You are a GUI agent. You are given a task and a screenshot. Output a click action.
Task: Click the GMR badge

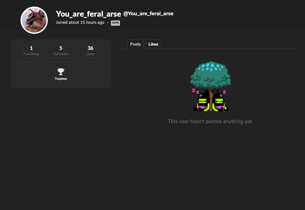(x=115, y=23)
